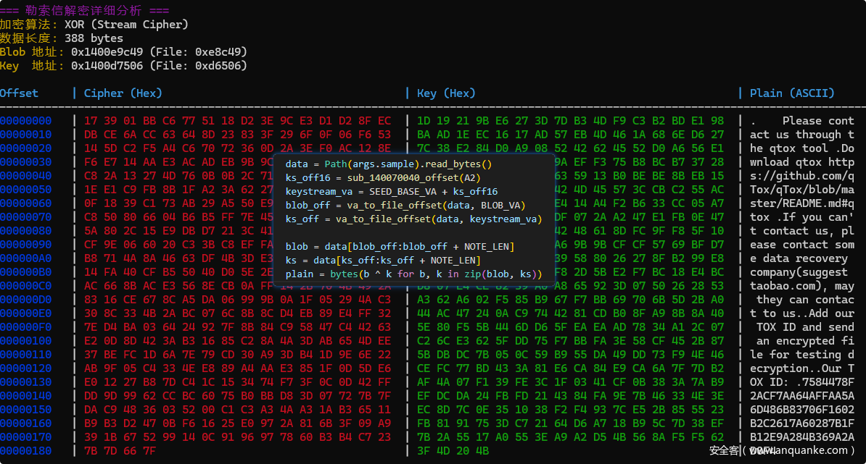This screenshot has width=866, height=464.
Task: Click the Offset column header
Action: [20, 93]
